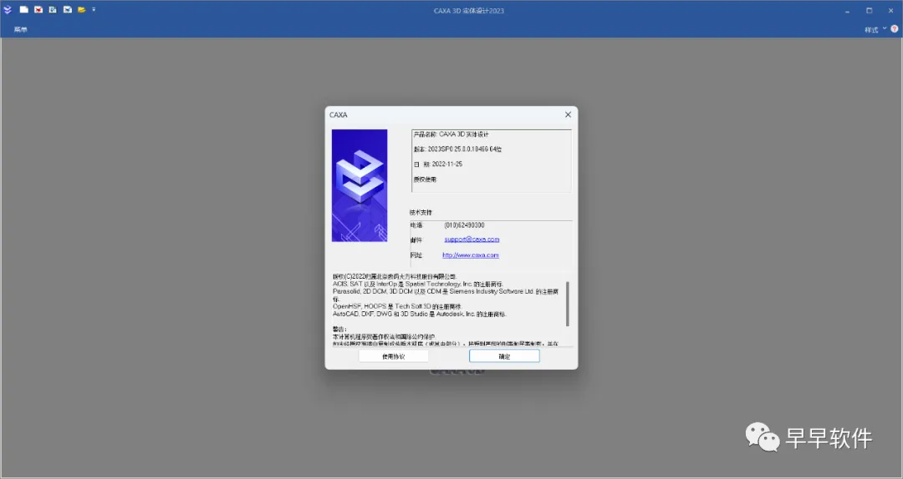
Task: Click the 授权使用 label
Action: tap(426, 179)
